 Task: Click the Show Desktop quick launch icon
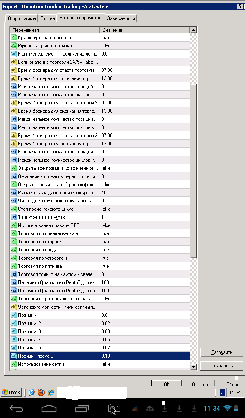click(32, 392)
